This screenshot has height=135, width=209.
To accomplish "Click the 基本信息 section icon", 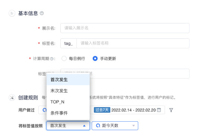I will [x=12, y=13].
